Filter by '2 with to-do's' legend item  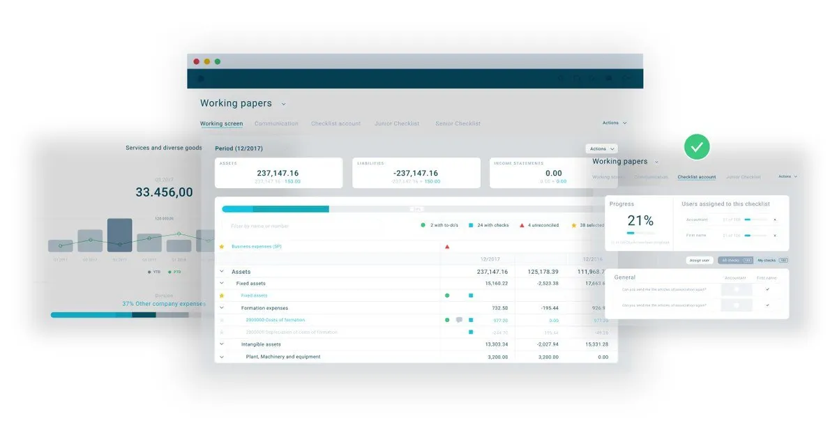pyautogui.click(x=439, y=226)
